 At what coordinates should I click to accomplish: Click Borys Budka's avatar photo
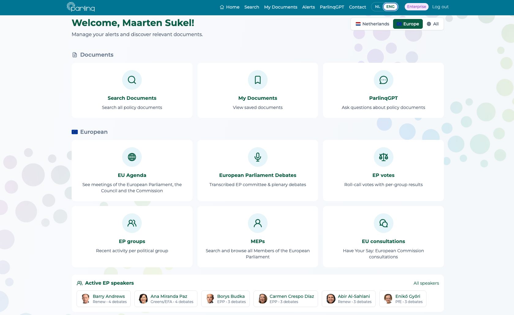pyautogui.click(x=210, y=299)
